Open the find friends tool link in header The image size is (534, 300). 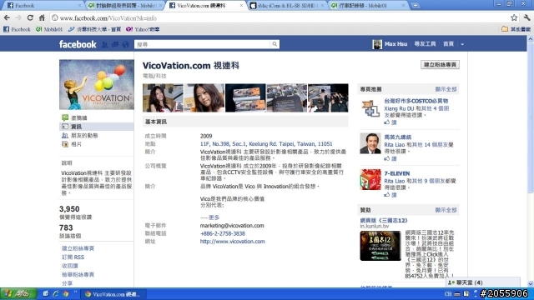coord(425,44)
